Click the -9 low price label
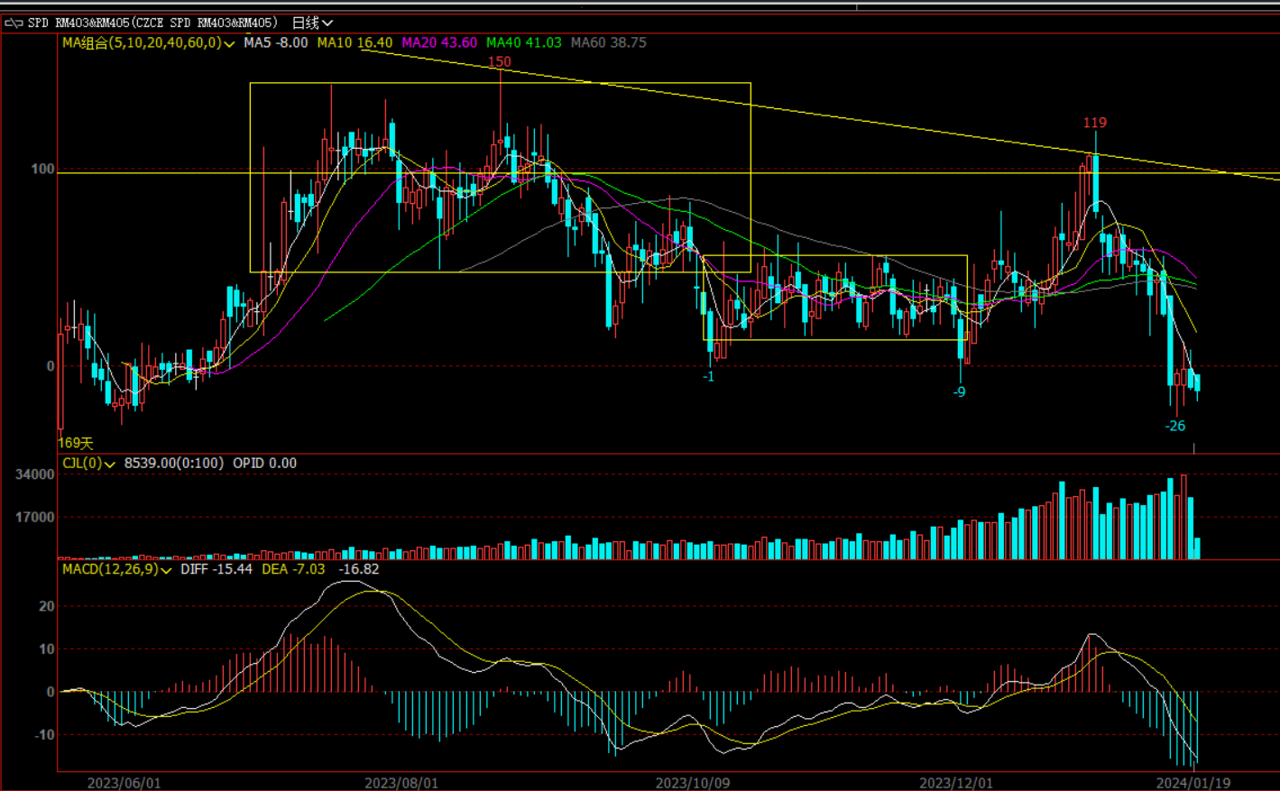The image size is (1280, 791). pyautogui.click(x=959, y=391)
